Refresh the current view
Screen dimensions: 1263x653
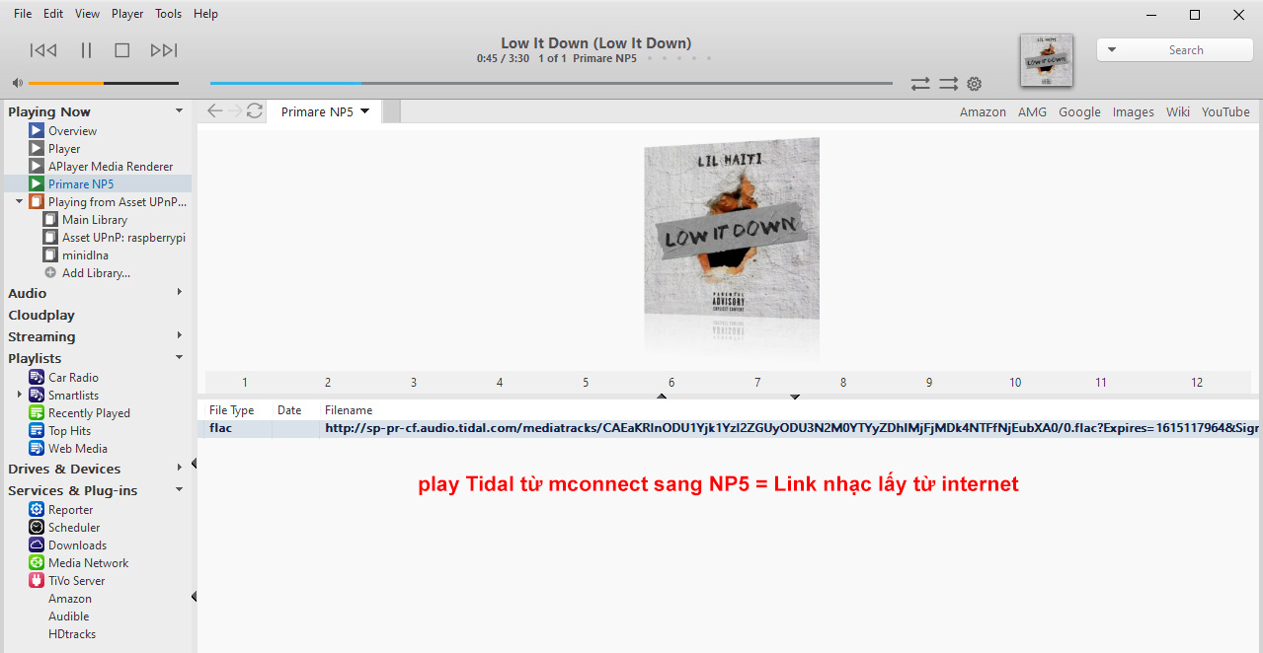[x=255, y=111]
